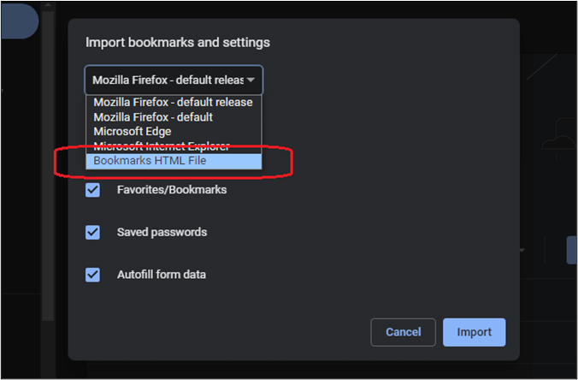Viewport: 578px width, 380px height.
Task: Click the "Favorites/Bookmarks" label text
Action: coord(172,190)
